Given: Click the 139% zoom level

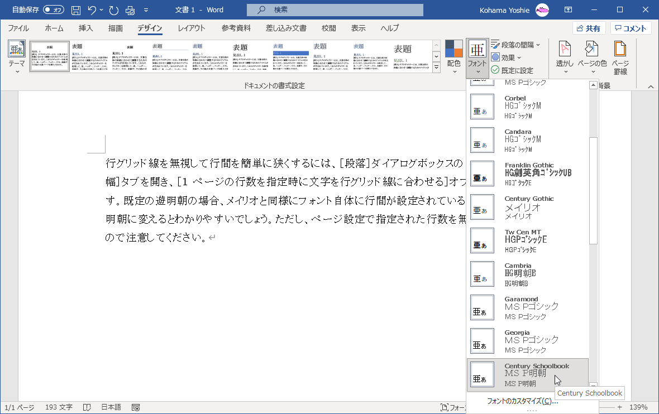Looking at the screenshot, I should [638, 407].
